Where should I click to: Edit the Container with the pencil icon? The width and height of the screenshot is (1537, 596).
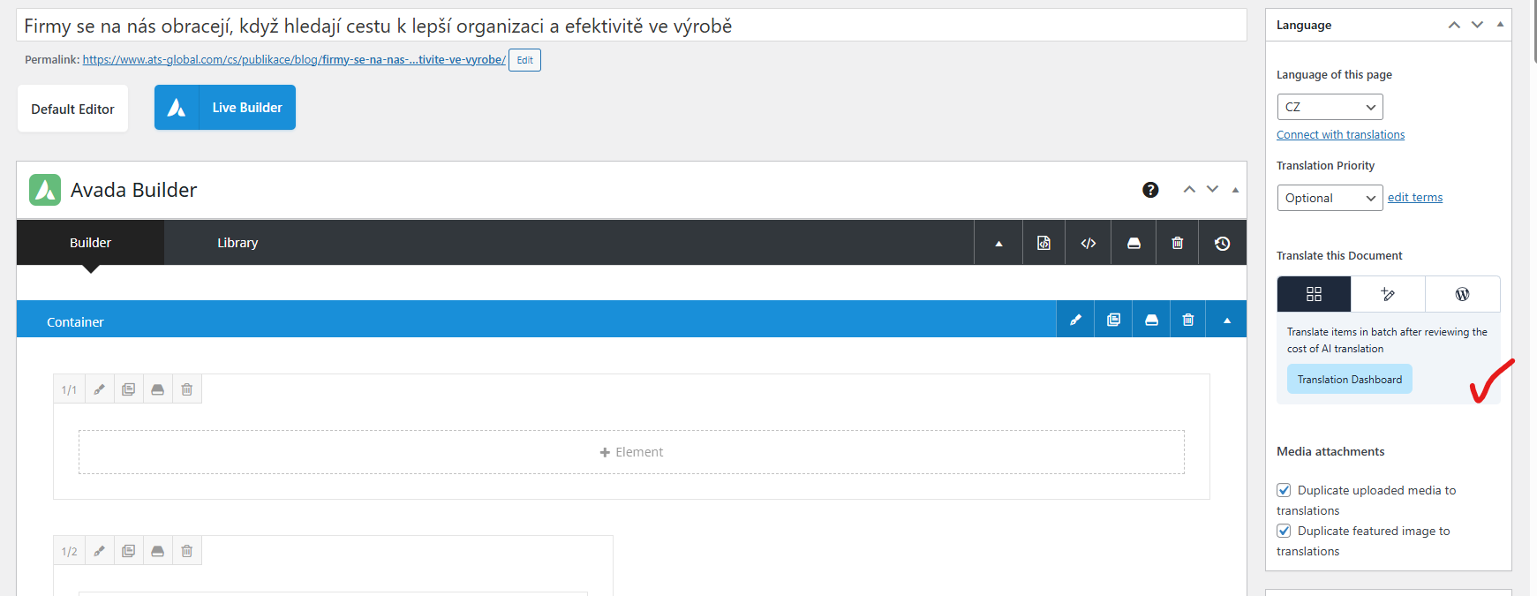pyautogui.click(x=1075, y=320)
